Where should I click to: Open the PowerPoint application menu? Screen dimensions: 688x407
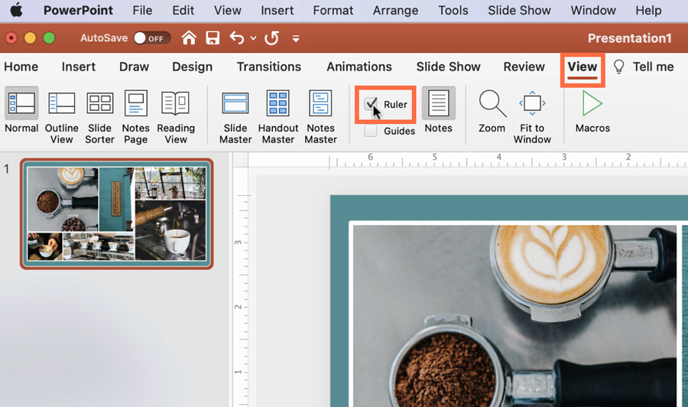pyautogui.click(x=78, y=10)
